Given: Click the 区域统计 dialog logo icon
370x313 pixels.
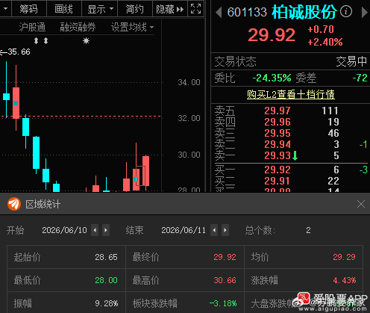Looking at the screenshot, I should [14, 204].
